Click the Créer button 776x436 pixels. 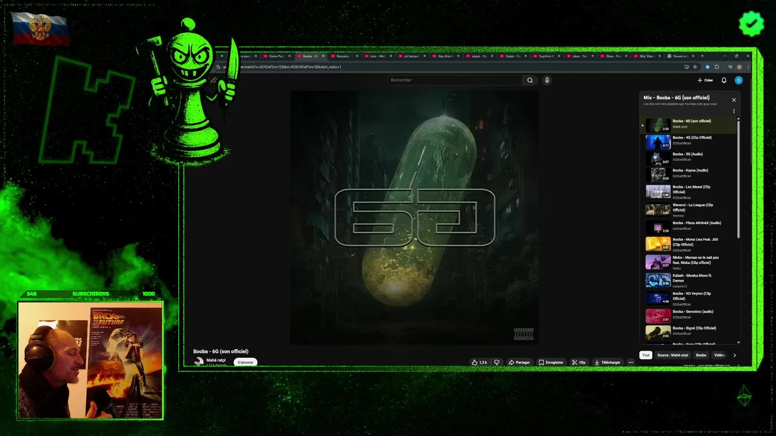click(x=705, y=80)
